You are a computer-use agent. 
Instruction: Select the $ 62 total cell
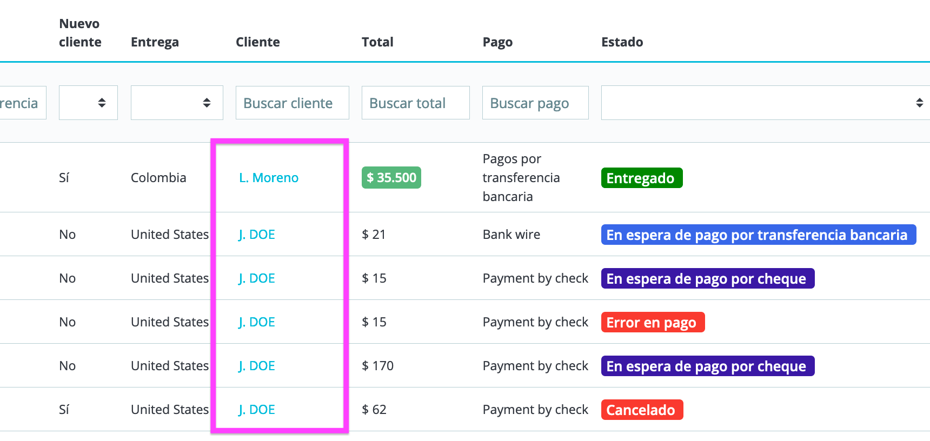(374, 410)
